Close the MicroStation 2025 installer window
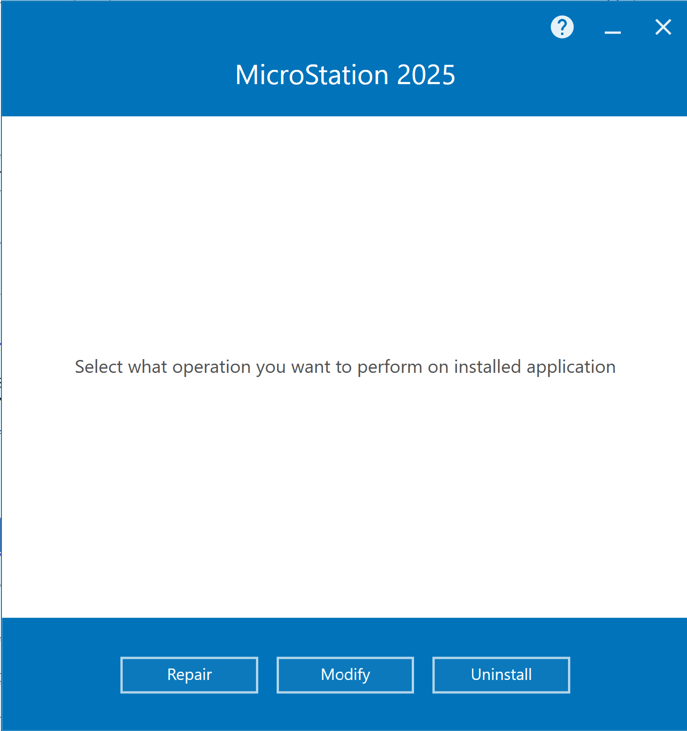Viewport: 687px width, 731px height. pyautogui.click(x=663, y=27)
